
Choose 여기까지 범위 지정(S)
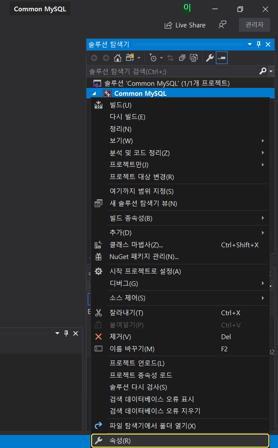(180, 191)
